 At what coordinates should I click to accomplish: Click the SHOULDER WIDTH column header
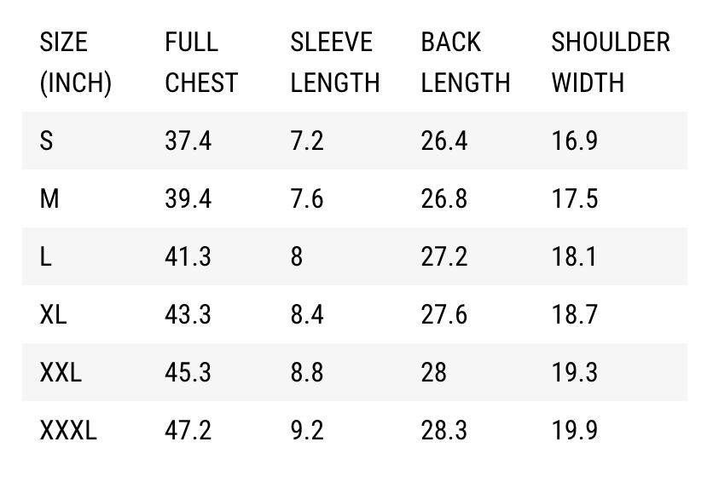(x=611, y=62)
